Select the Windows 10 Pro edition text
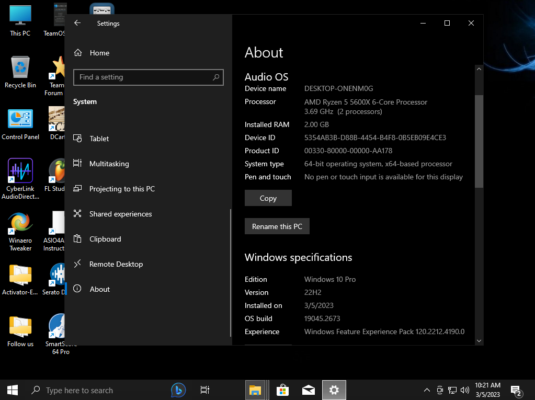Viewport: 535px width, 400px height. click(x=330, y=279)
